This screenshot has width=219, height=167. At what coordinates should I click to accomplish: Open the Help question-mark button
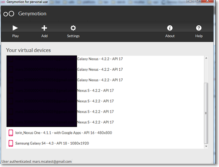[199, 32]
